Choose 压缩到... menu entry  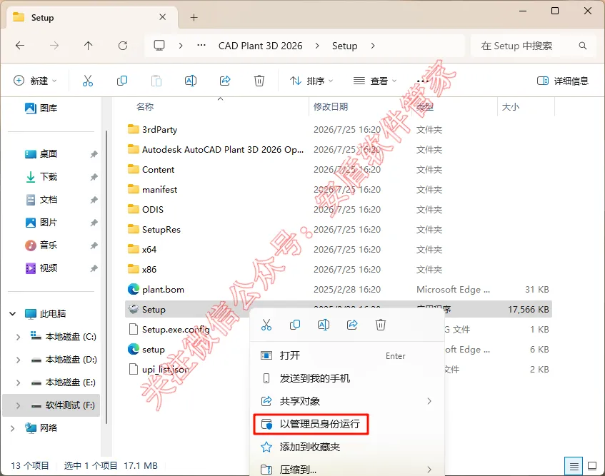[347, 470]
